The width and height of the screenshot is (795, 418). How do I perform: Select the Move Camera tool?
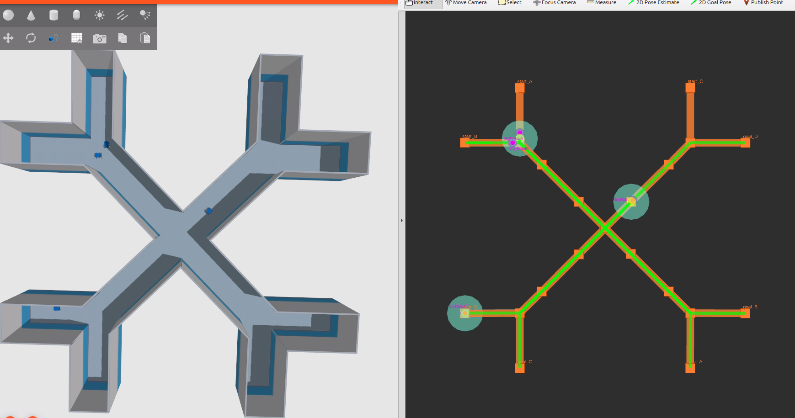(465, 3)
